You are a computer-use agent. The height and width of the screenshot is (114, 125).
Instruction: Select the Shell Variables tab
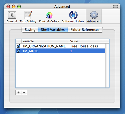pos(53,30)
